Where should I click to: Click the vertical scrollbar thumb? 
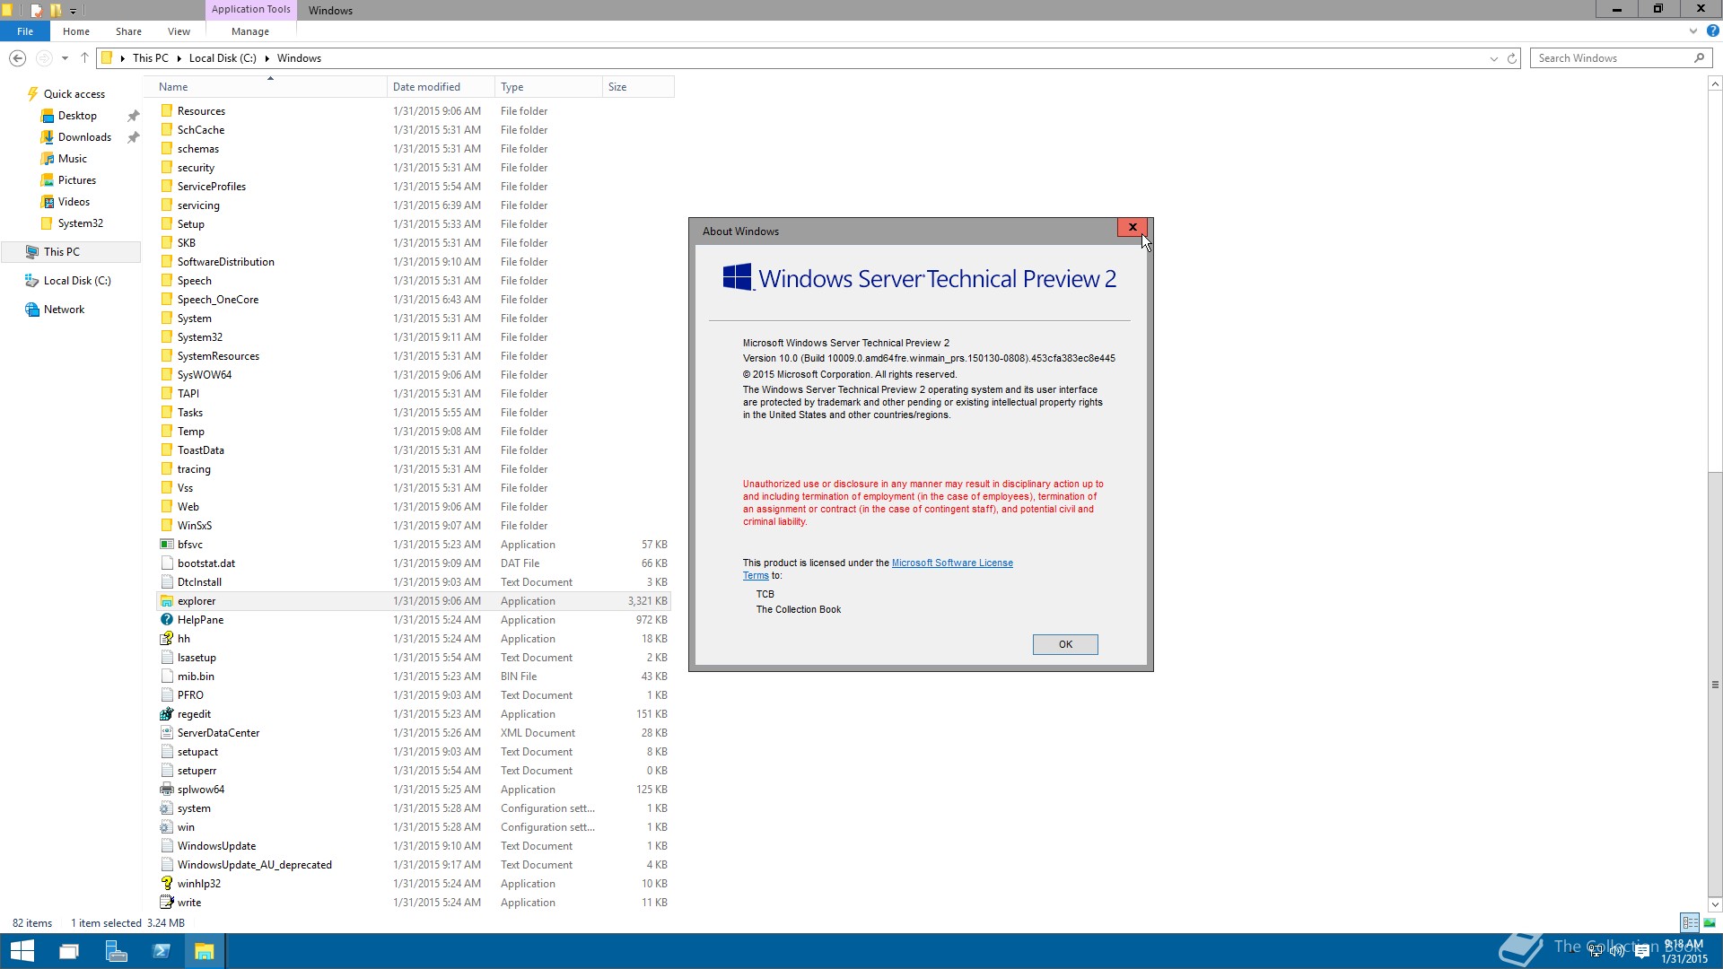1715,685
